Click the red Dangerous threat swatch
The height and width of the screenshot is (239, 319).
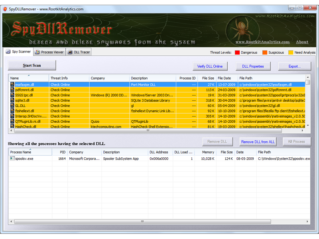(237, 53)
